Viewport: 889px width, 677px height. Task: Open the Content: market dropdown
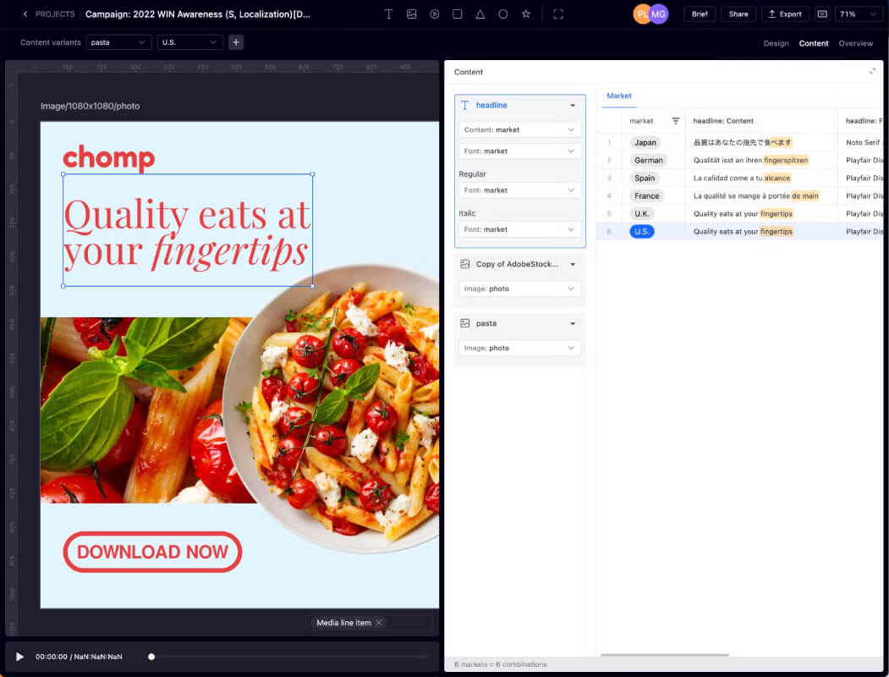coord(519,129)
